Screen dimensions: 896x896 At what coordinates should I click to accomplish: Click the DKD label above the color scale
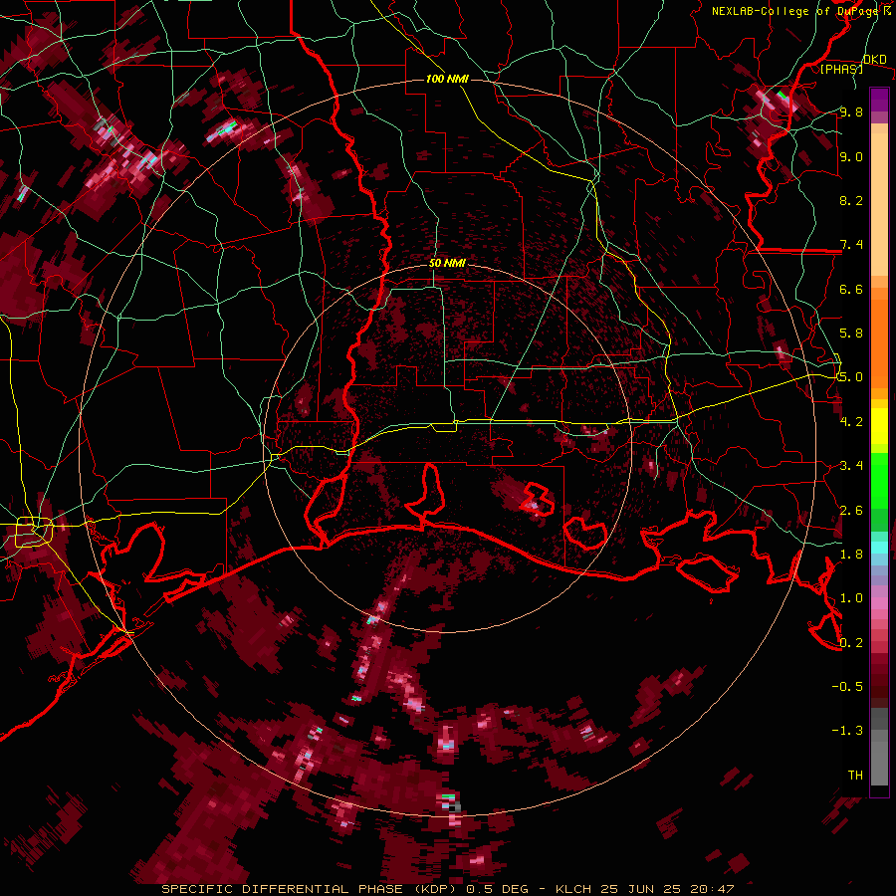click(875, 60)
